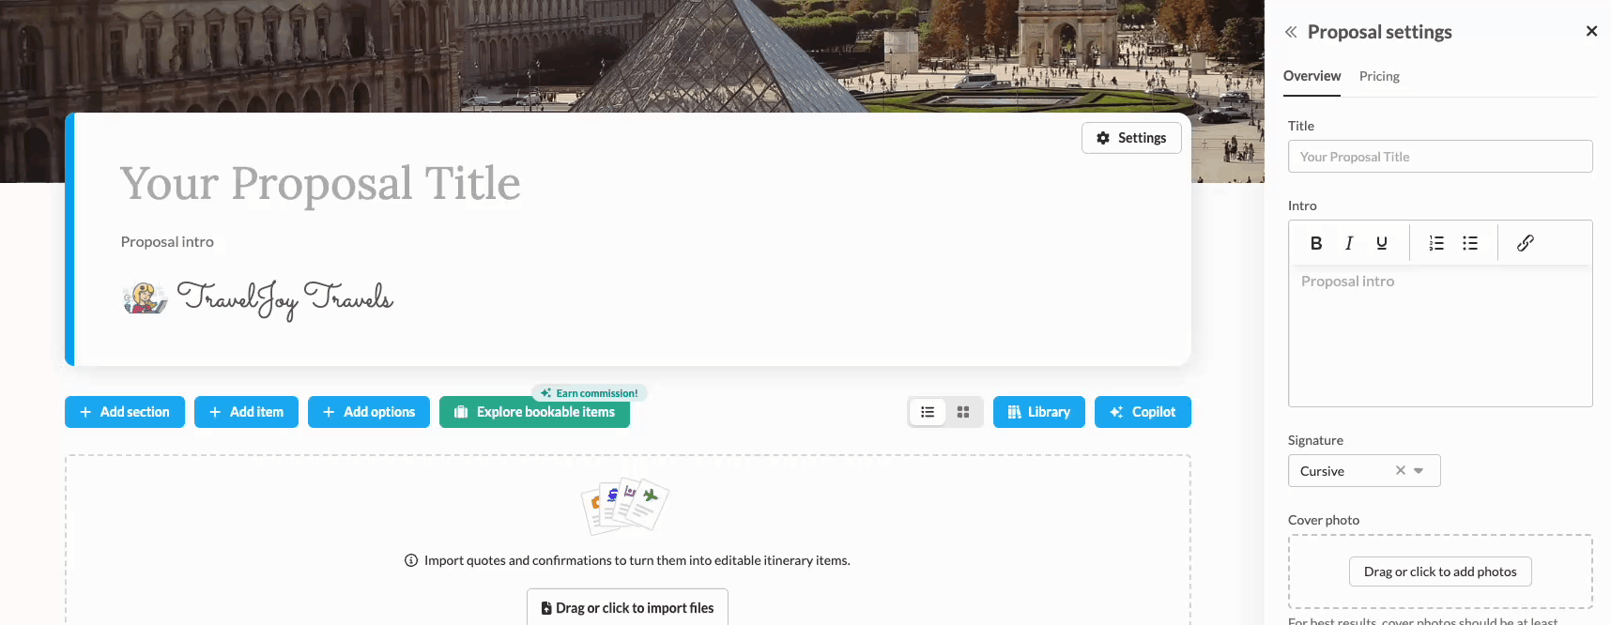1611x625 pixels.
Task: Open Explore bookable items
Action: (x=534, y=412)
